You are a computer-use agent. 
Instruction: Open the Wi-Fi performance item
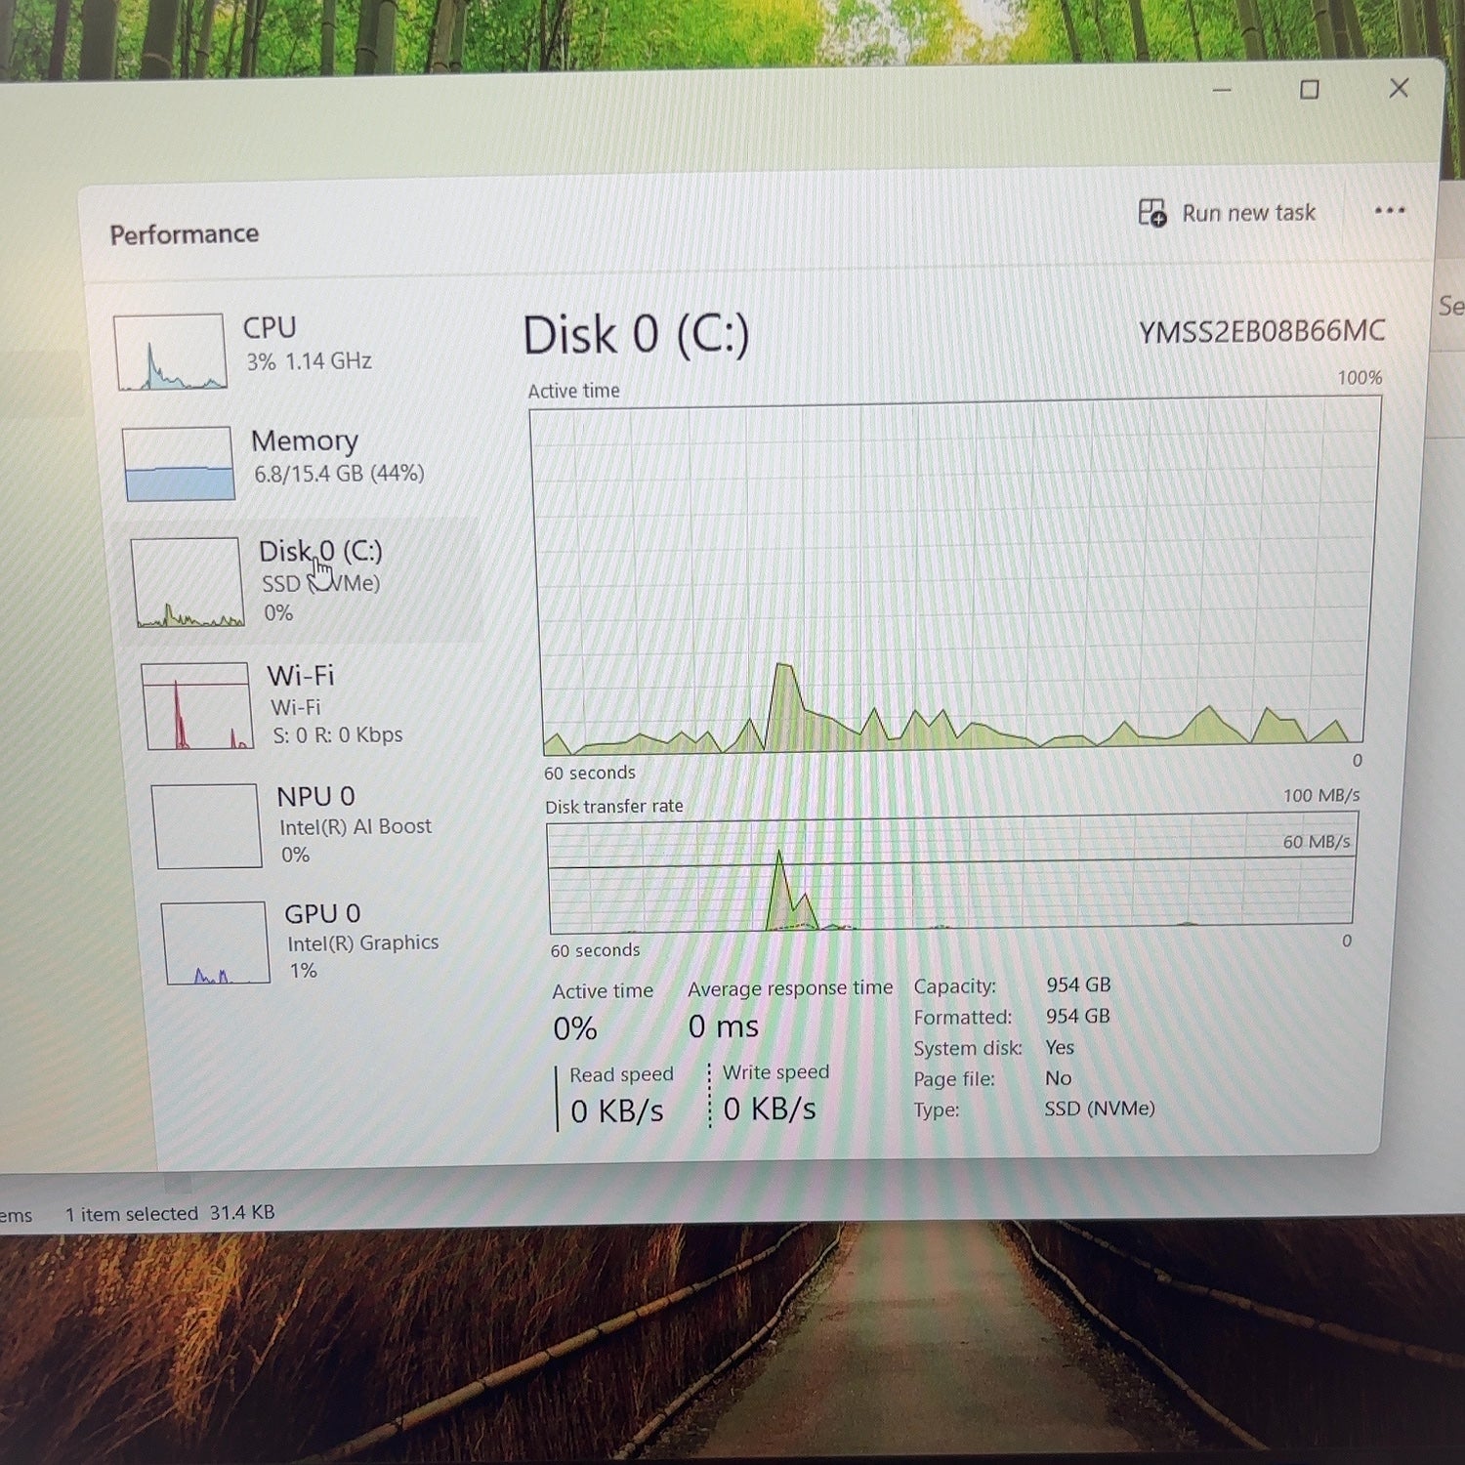[x=308, y=705]
